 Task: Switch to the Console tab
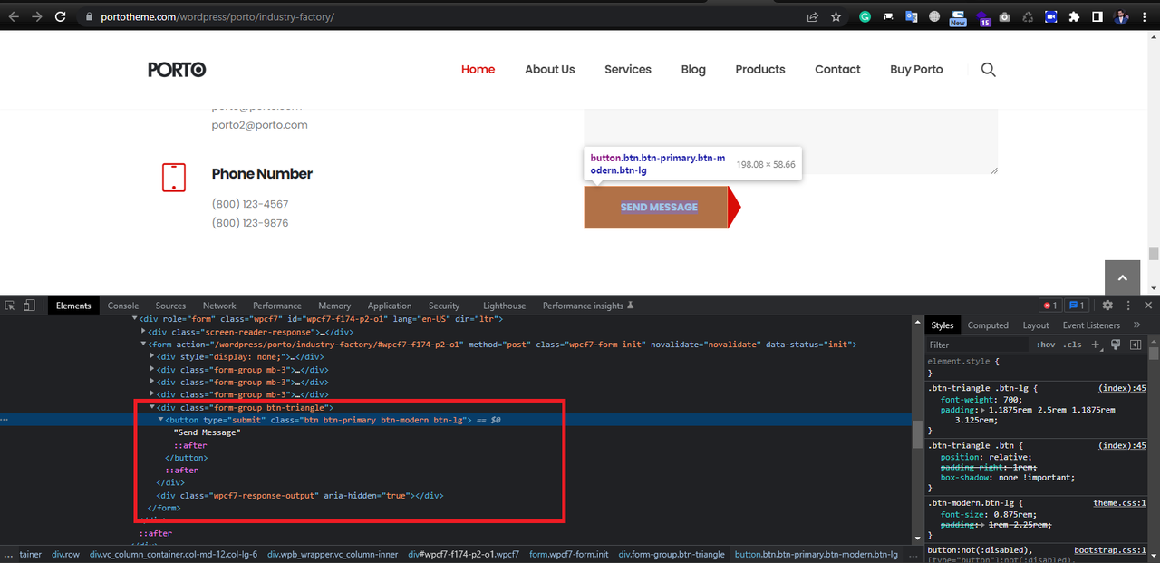pos(123,306)
